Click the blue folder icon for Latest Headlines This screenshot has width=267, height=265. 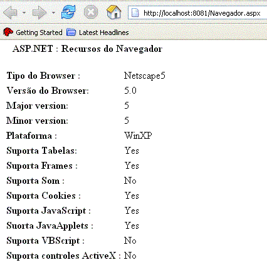(71, 32)
